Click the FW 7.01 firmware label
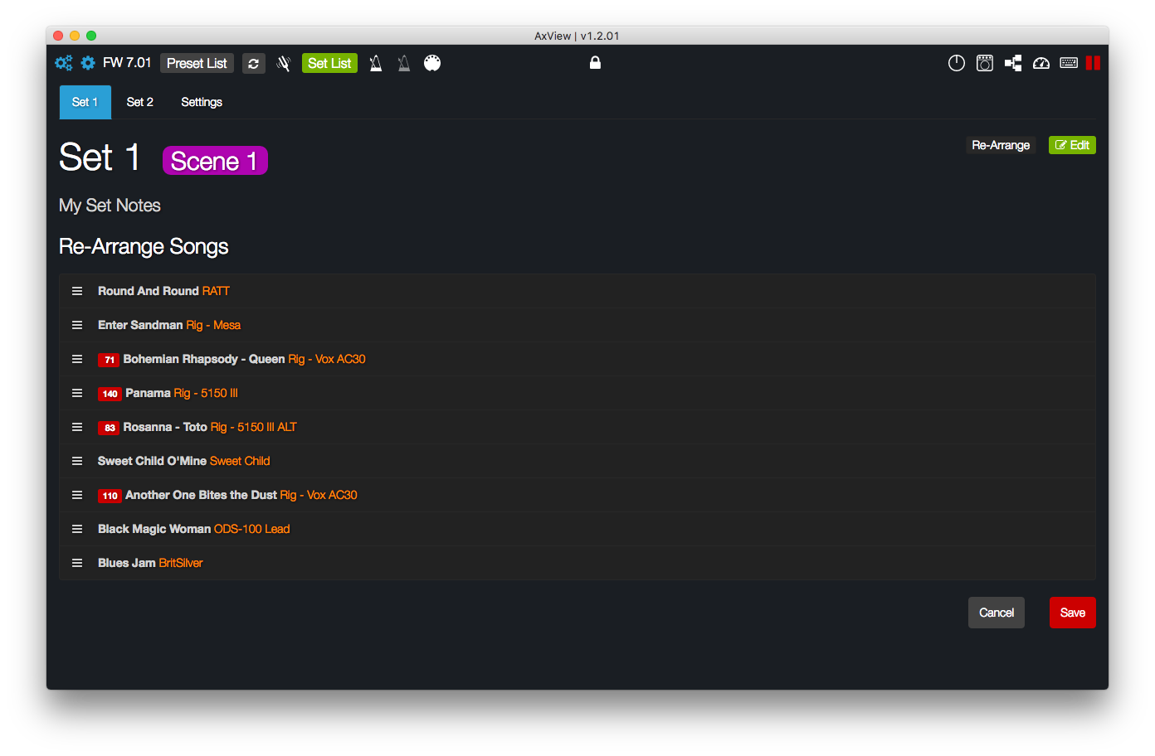The width and height of the screenshot is (1155, 756). point(127,63)
